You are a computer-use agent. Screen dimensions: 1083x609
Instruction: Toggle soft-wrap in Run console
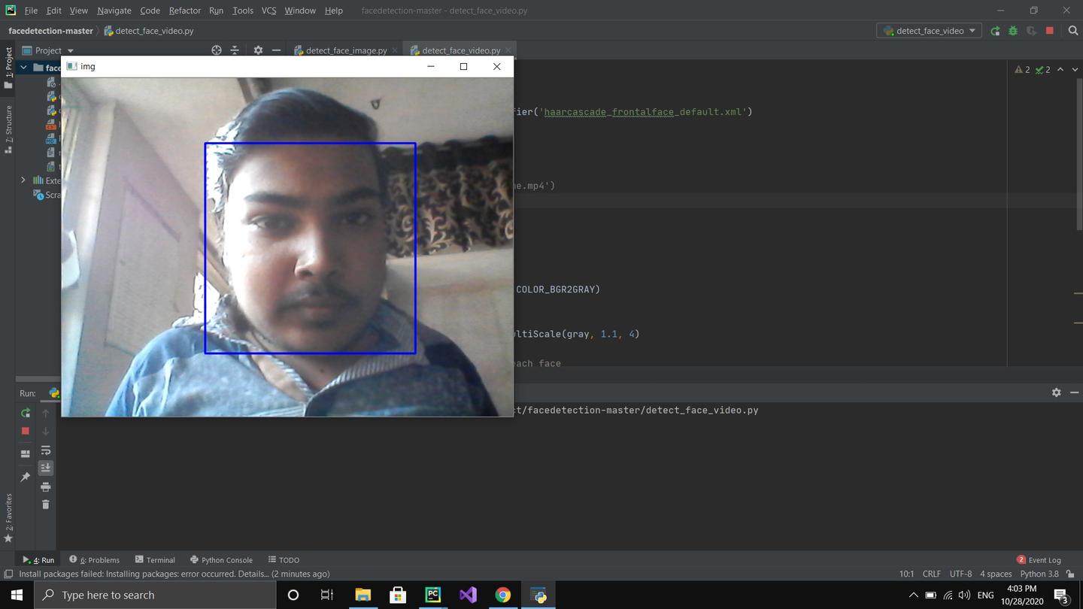point(45,450)
